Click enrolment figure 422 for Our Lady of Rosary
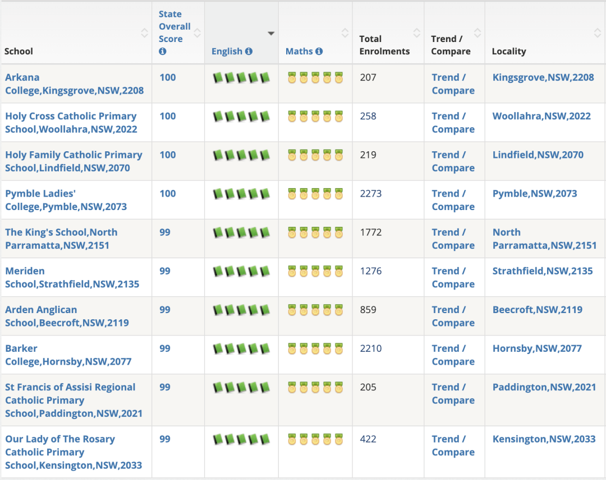Viewport: 606px width, 480px height. point(368,439)
